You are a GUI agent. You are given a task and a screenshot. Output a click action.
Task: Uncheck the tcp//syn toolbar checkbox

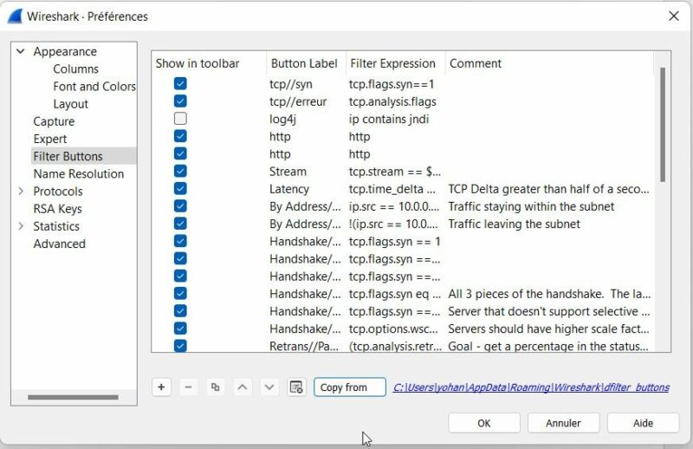pyautogui.click(x=180, y=83)
